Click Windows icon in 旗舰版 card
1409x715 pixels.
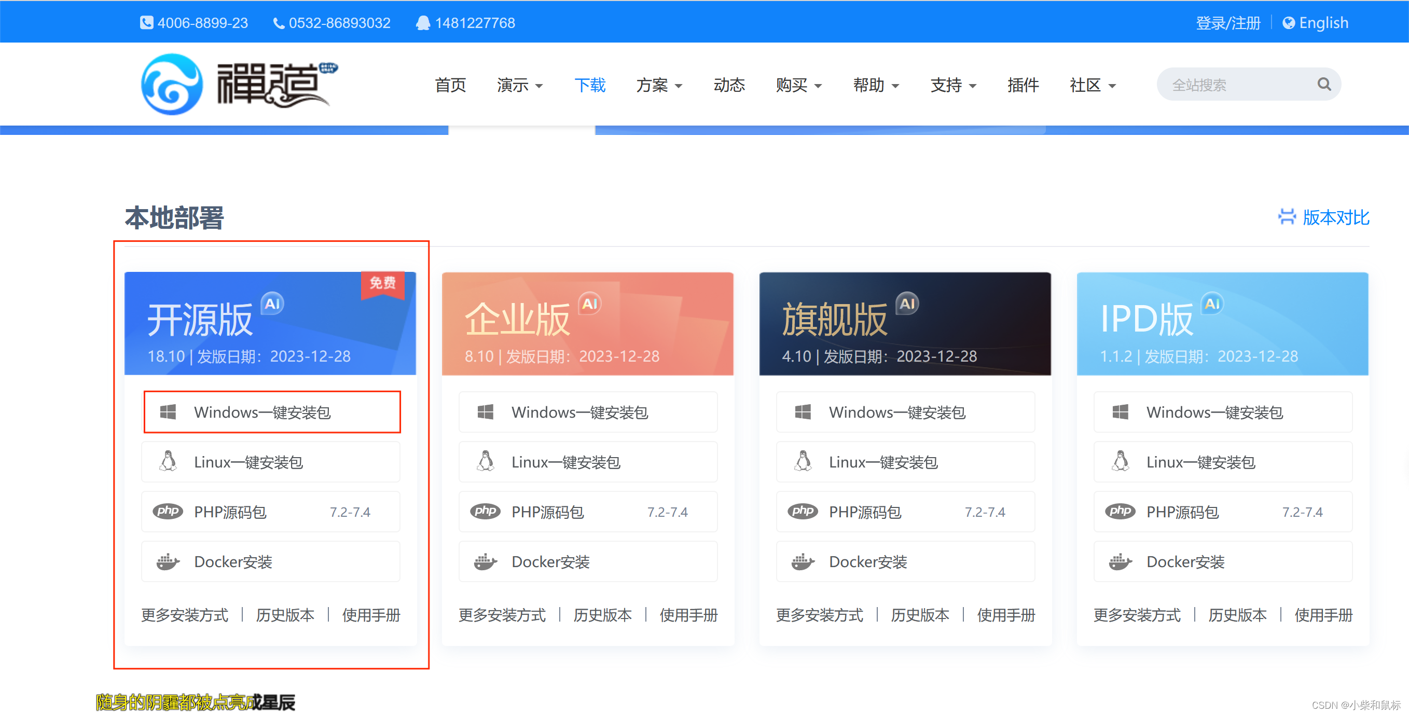[803, 412]
